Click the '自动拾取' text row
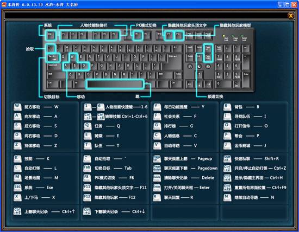This screenshot has width=299, height=232. point(110,159)
